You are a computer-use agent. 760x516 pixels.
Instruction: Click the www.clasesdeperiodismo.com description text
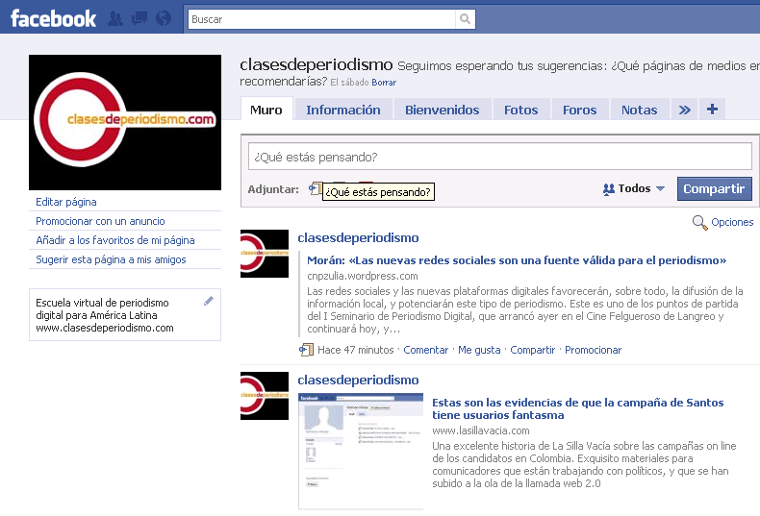coord(105,328)
